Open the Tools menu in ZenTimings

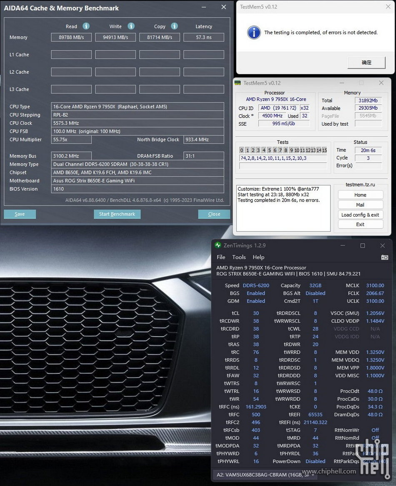pos(239,257)
